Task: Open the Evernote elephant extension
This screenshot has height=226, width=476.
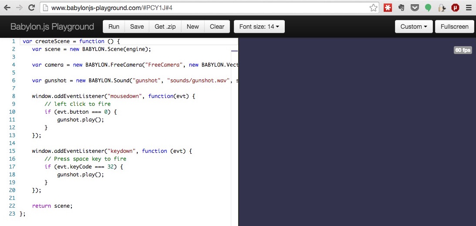Action: tap(402, 8)
